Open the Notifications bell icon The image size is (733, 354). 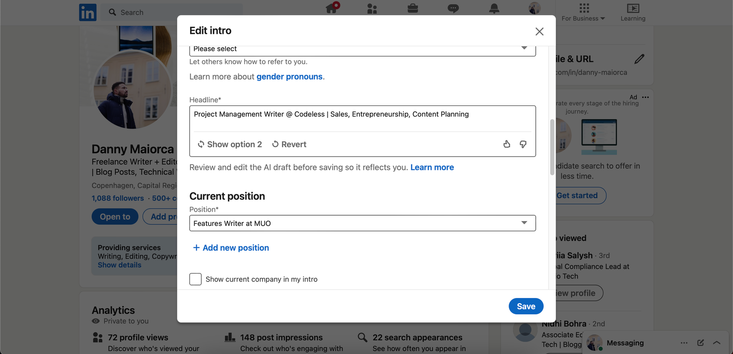[494, 8]
